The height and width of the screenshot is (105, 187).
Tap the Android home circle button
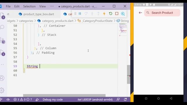coord(158,99)
